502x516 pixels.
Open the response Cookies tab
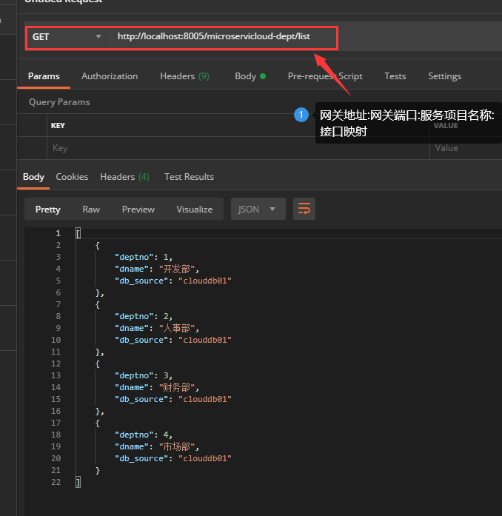pyautogui.click(x=72, y=177)
